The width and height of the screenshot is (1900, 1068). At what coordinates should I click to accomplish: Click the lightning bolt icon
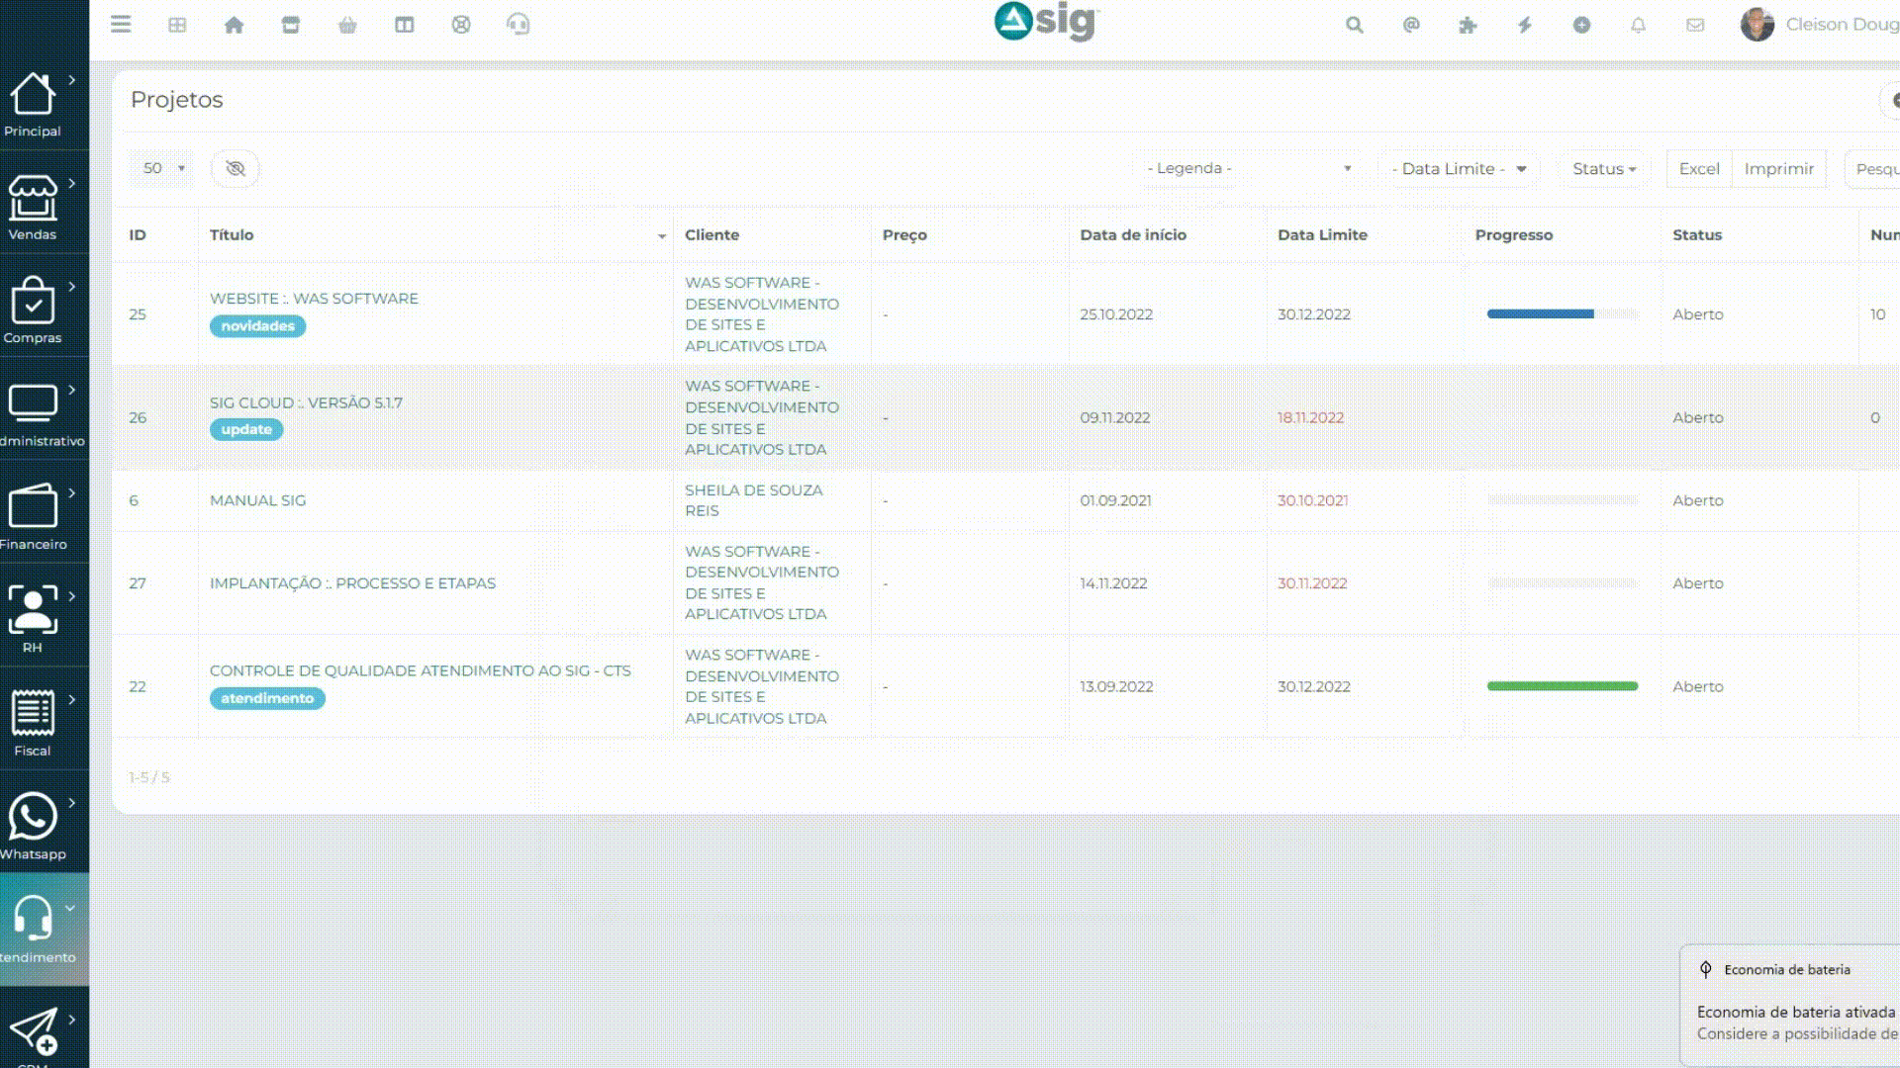(1524, 25)
